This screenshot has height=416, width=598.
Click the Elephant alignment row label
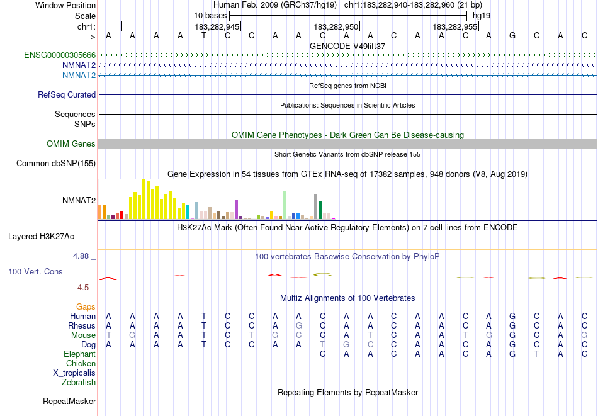pos(80,354)
